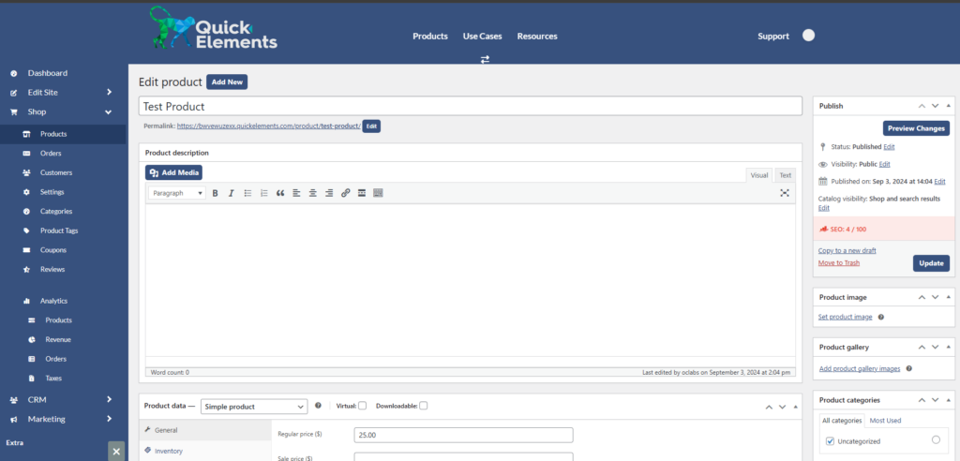The image size is (960, 461).
Task: Open the Products menu in the header
Action: pos(429,37)
